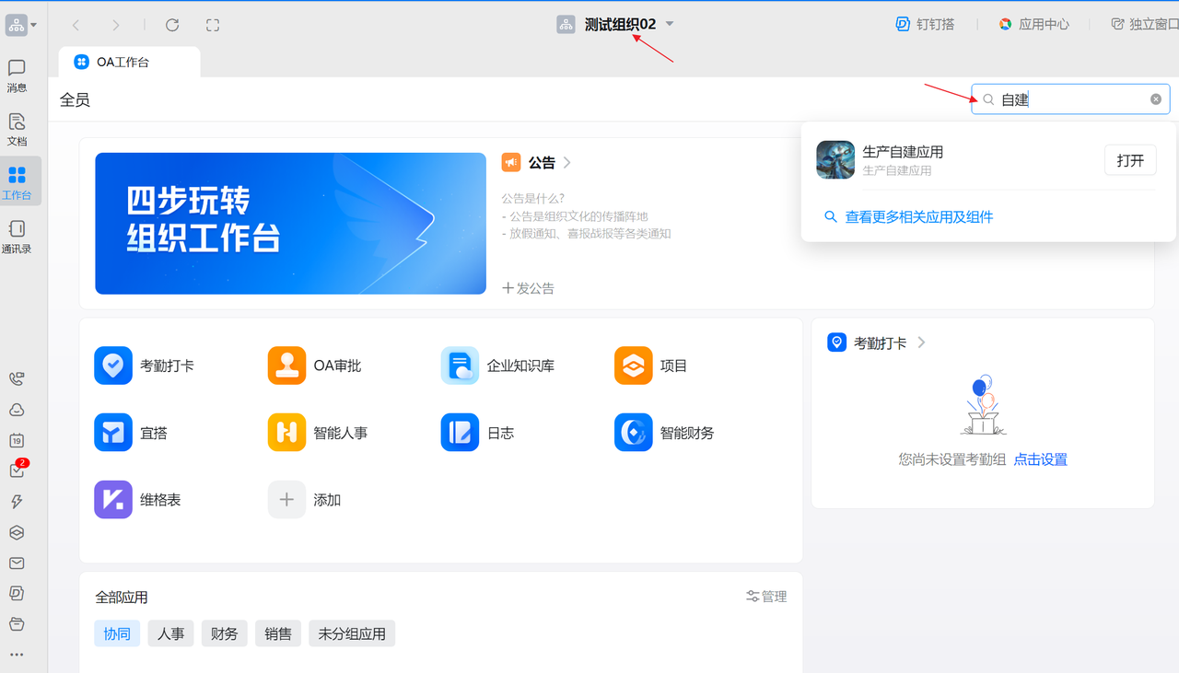Open the mail envelope sidebar icon

click(x=17, y=563)
